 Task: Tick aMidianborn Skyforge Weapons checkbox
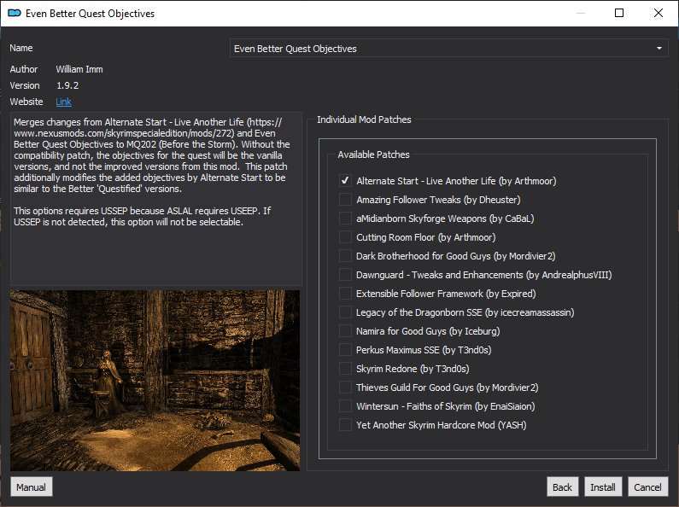[x=345, y=219]
